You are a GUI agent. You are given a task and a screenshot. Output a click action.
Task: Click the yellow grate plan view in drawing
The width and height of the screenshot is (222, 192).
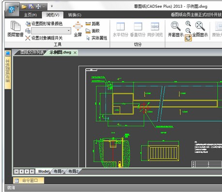[163, 153]
